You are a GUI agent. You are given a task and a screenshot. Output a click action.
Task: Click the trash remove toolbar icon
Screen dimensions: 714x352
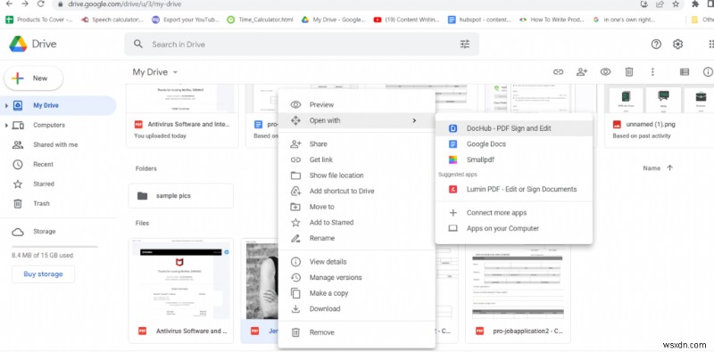coord(629,72)
